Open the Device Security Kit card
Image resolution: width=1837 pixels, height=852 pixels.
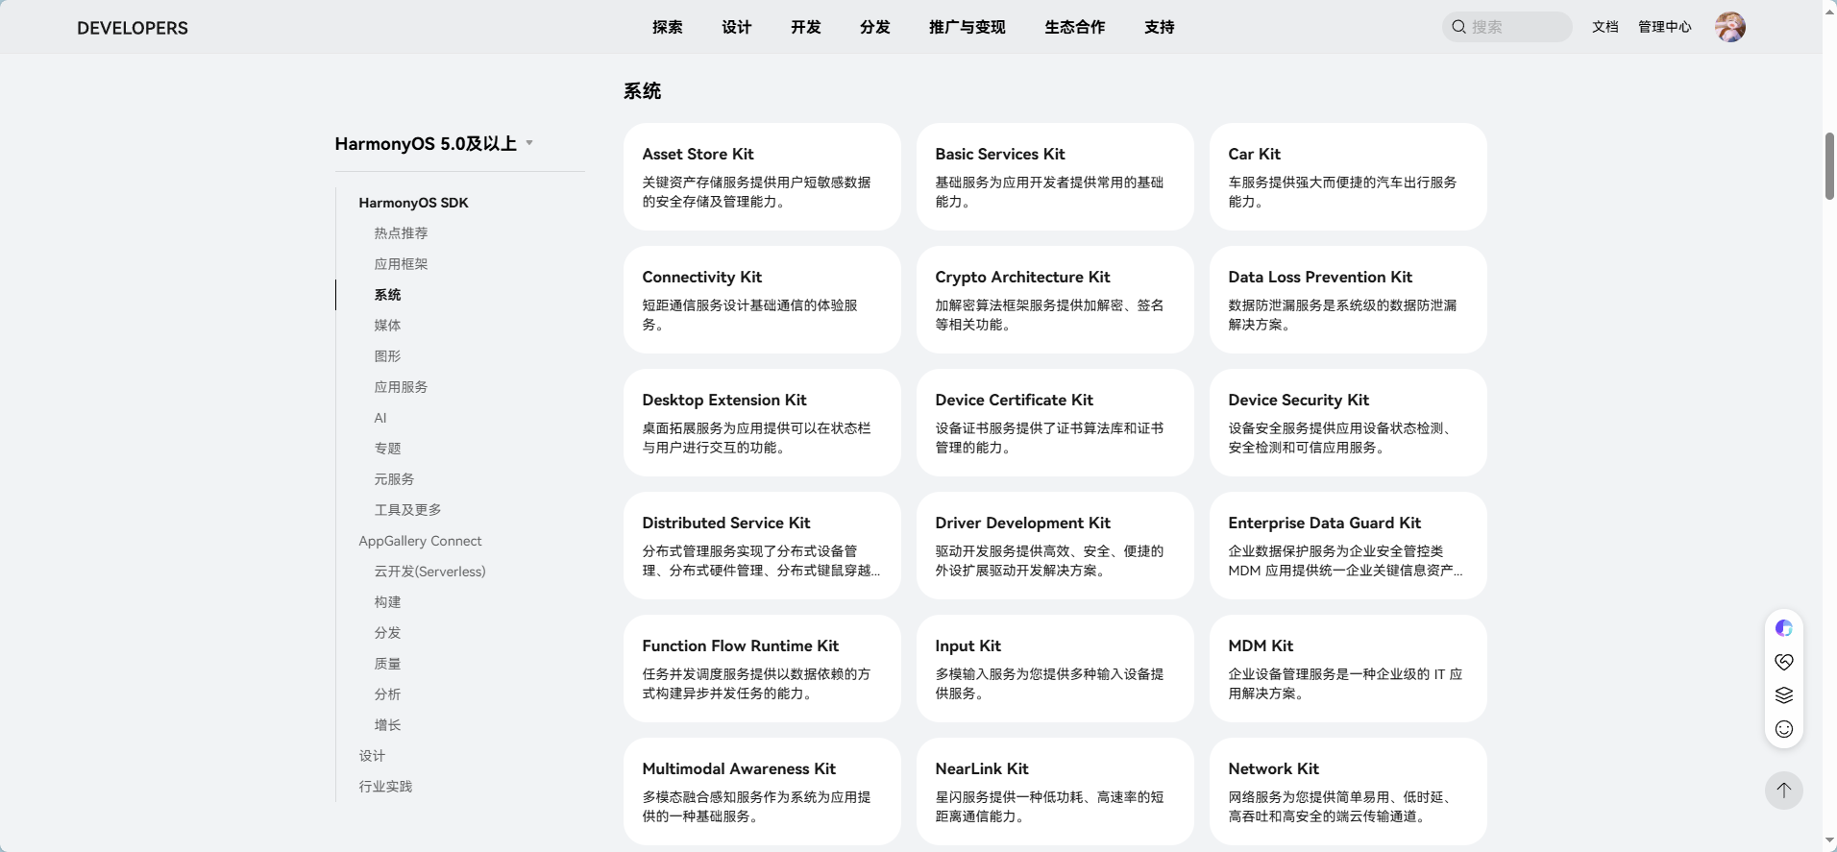(x=1348, y=423)
